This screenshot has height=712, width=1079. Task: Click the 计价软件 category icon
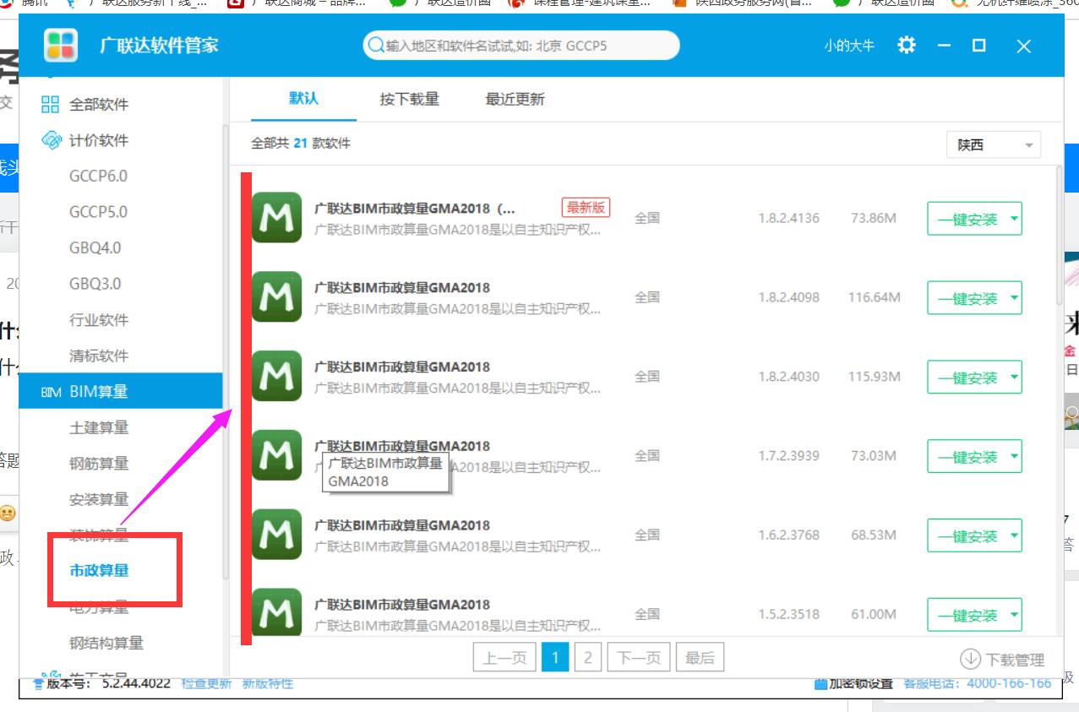click(x=52, y=140)
